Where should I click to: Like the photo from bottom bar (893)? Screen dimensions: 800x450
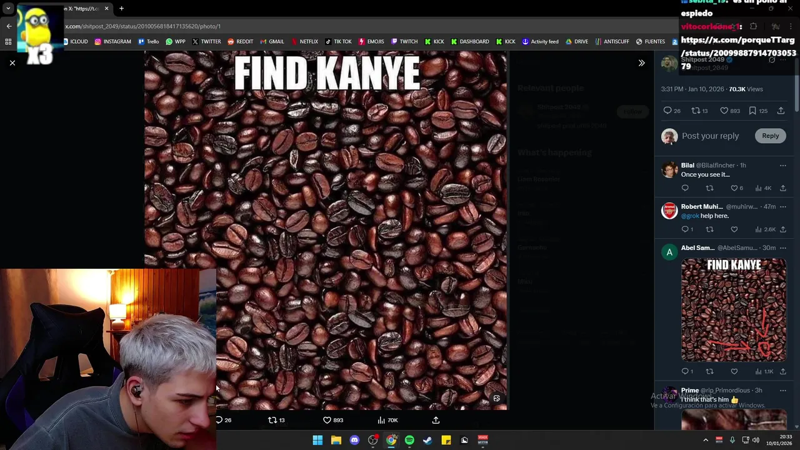coord(333,420)
